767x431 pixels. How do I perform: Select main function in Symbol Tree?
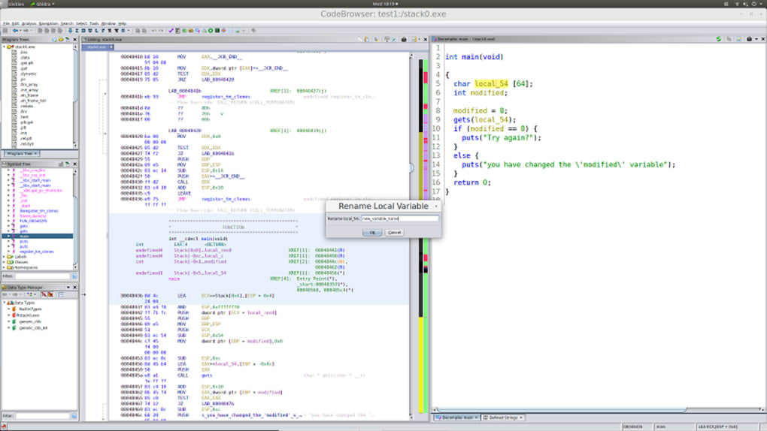click(x=24, y=236)
